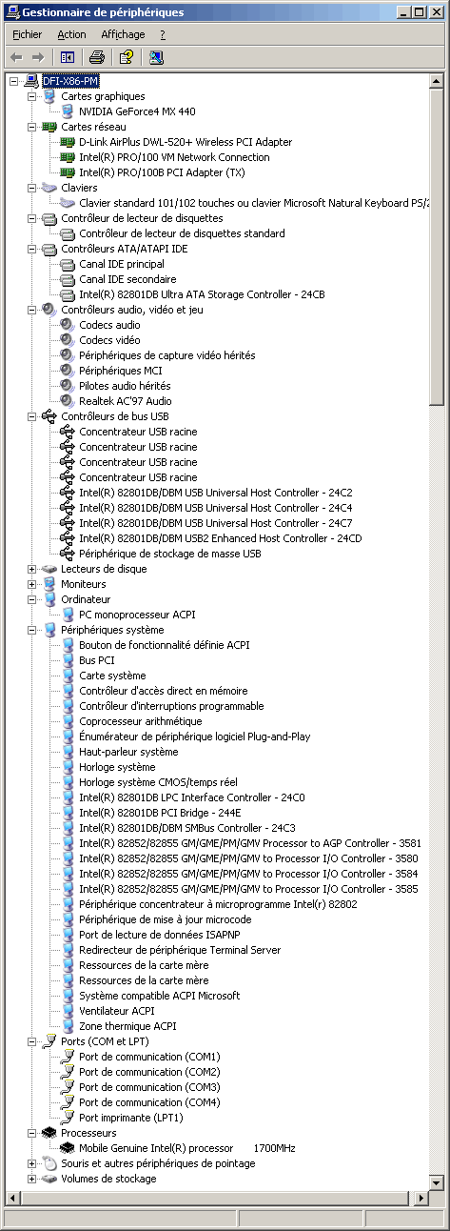Expand the Moniteurs category
450x1231 pixels.
point(32,584)
